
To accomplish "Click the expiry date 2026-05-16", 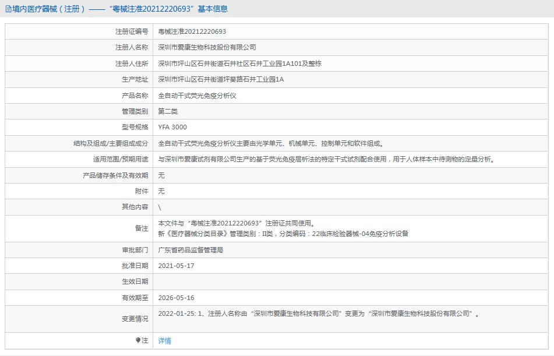I will [x=176, y=298].
